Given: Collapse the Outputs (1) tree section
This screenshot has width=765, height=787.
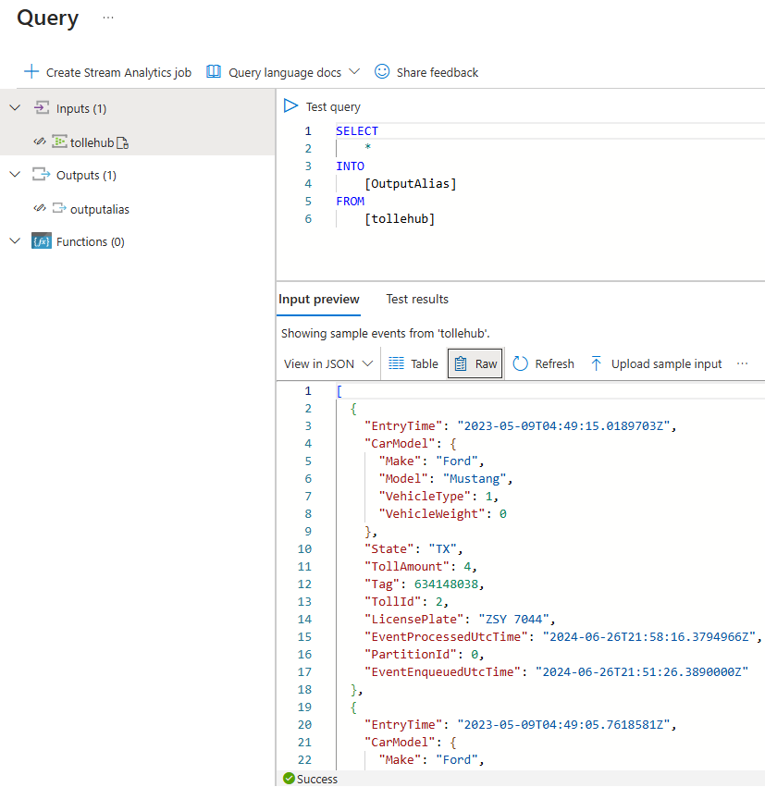Looking at the screenshot, I should click(x=14, y=175).
